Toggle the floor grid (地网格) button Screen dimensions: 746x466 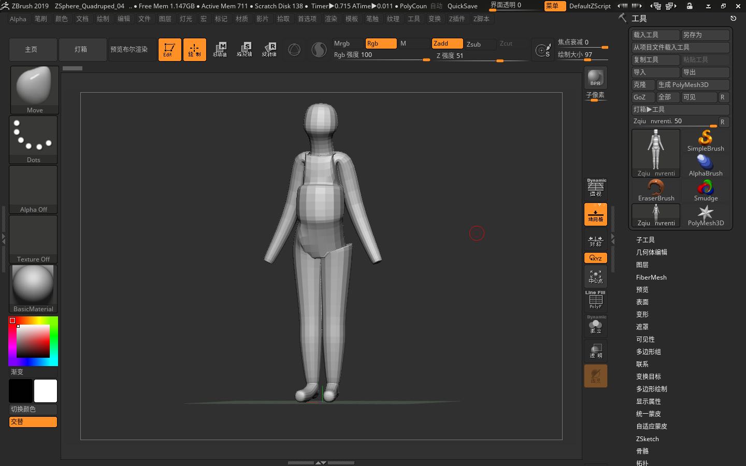click(x=595, y=214)
